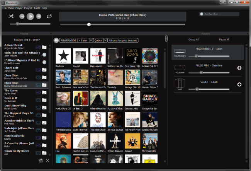
Task: Open the Help menu
Action: click(44, 8)
